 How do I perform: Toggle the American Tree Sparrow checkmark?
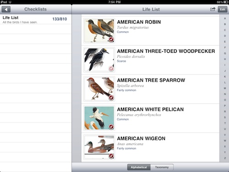click(111, 98)
